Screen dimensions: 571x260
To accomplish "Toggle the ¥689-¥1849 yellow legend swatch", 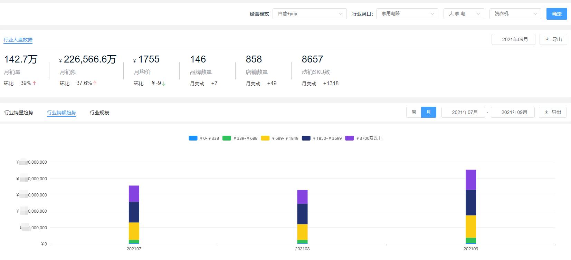I will (265, 138).
